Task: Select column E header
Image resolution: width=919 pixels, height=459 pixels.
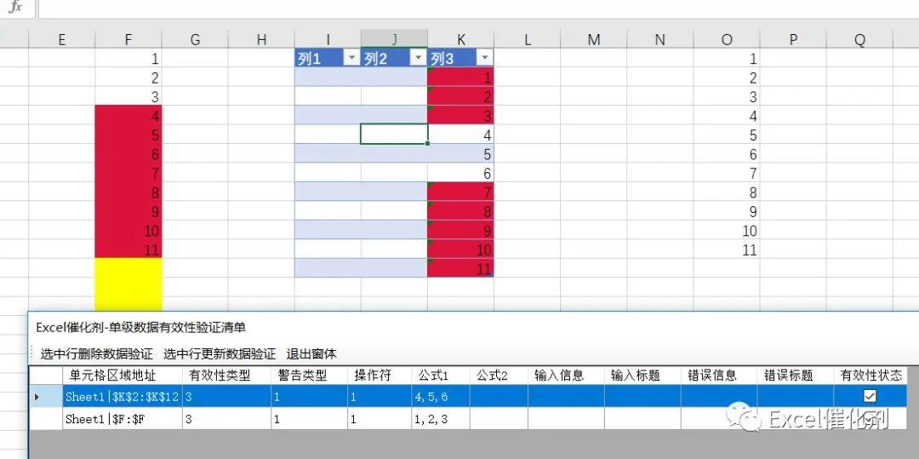Action: pyautogui.click(x=61, y=39)
